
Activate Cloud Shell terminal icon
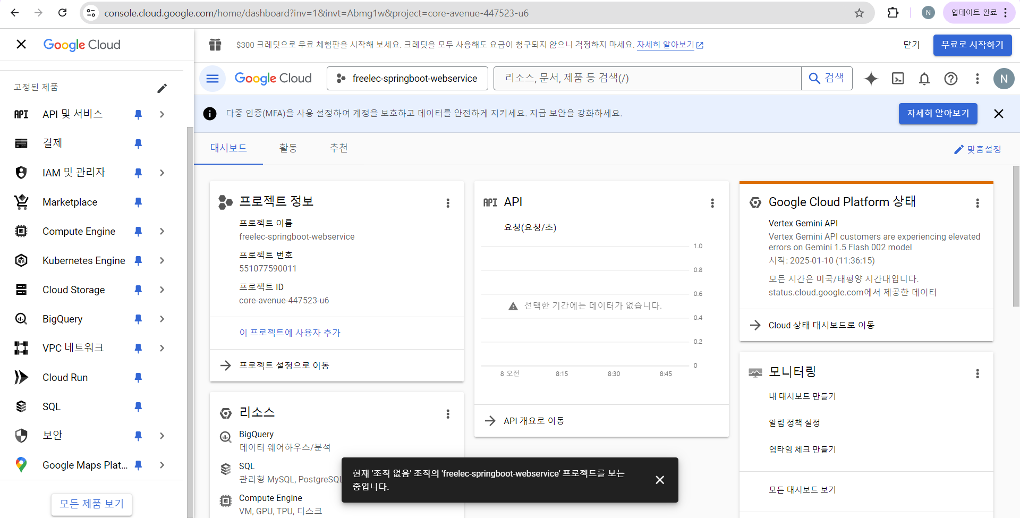point(898,79)
